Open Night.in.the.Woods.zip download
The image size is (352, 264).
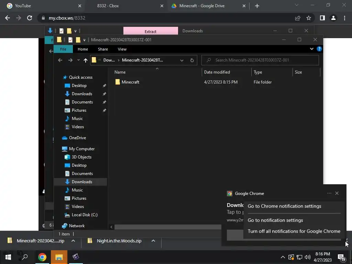pyautogui.click(x=115, y=241)
